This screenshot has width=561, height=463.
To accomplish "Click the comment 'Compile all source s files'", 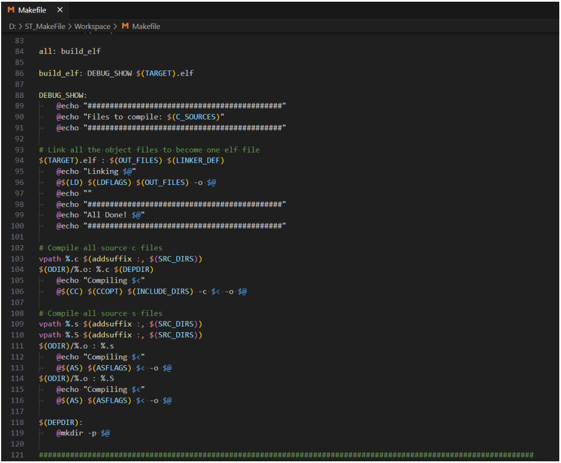I will point(101,313).
